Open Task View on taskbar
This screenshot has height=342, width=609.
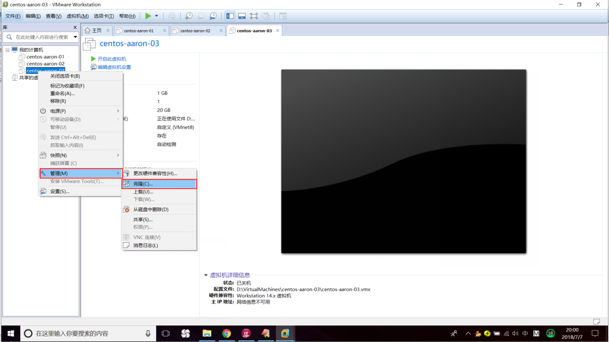tap(166, 334)
